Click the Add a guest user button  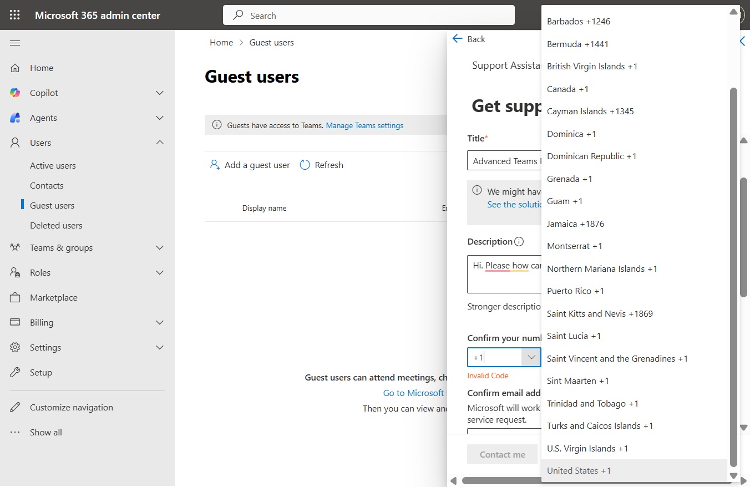tap(250, 165)
